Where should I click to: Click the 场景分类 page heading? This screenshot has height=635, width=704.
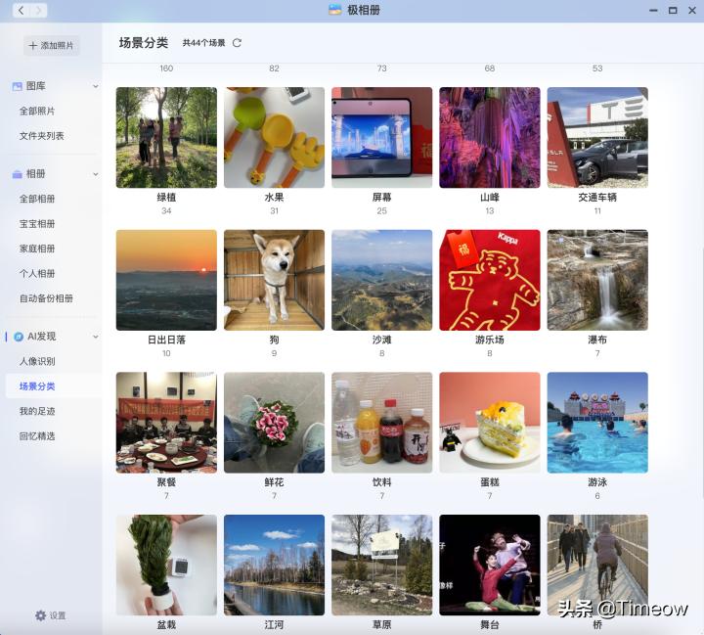point(143,43)
